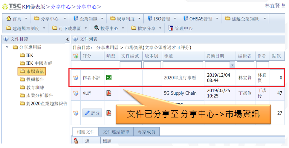Screen dimensions: 289x148
Task: Expand the 分享中心 menu dropdown arrow
Action: point(64,19)
